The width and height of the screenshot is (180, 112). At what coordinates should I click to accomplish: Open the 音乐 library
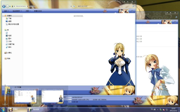(x=9, y=47)
